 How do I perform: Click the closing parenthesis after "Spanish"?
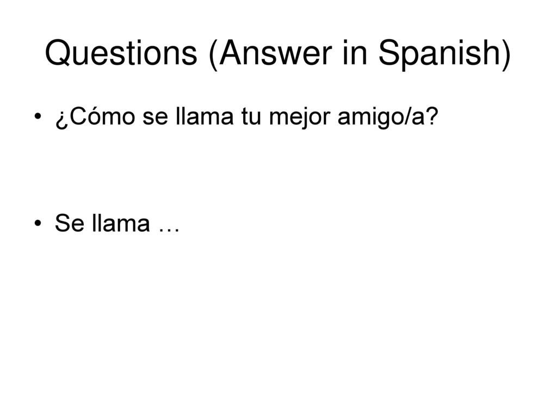coord(506,55)
